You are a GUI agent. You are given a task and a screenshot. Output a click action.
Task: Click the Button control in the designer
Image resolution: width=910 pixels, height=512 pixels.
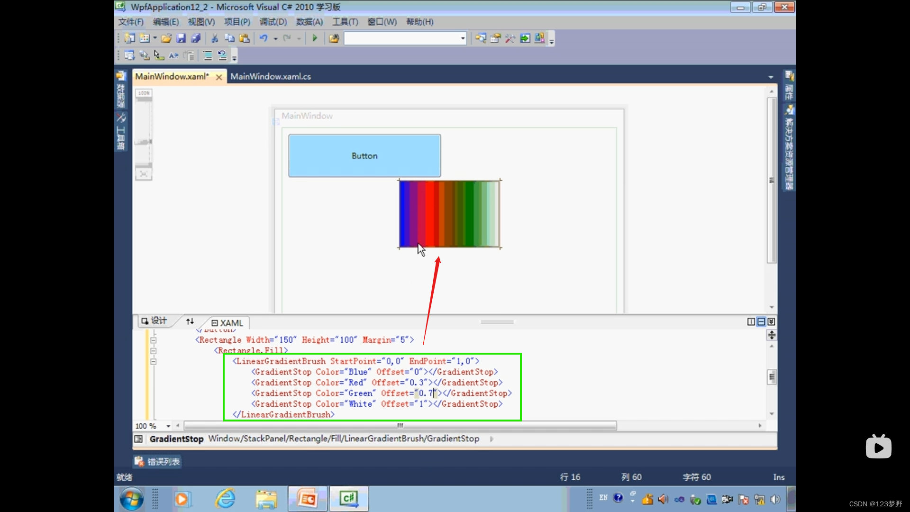[x=364, y=156]
